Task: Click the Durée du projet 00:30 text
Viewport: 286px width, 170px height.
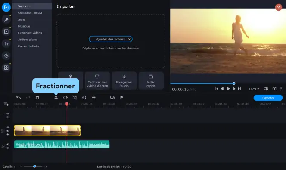Action: 114,167
